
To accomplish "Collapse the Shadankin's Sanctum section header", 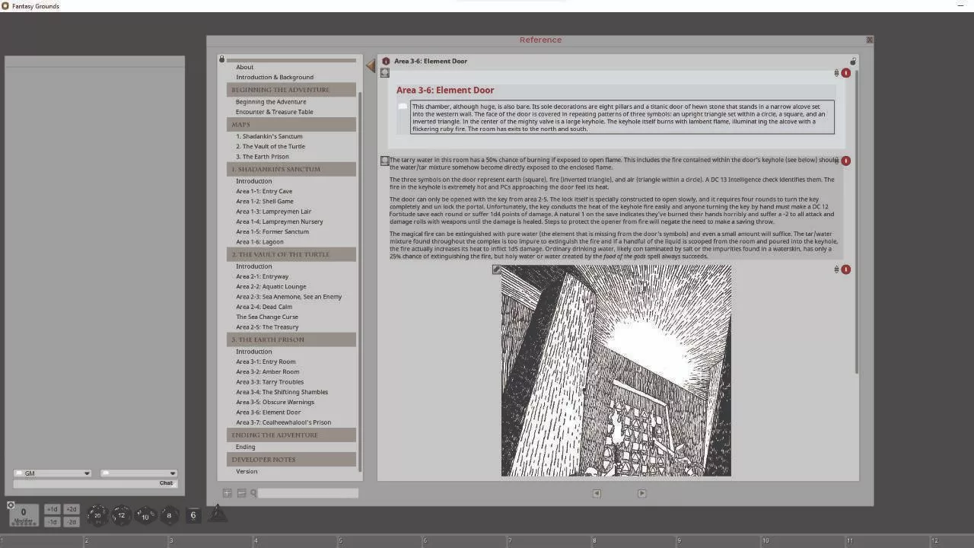I will pyautogui.click(x=291, y=169).
